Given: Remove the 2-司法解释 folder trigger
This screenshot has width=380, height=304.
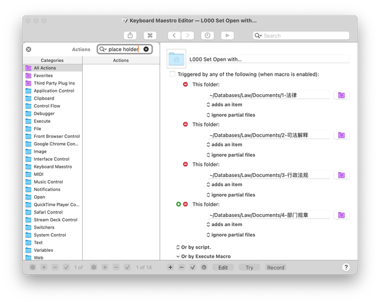Looking at the screenshot, I should [x=185, y=125].
